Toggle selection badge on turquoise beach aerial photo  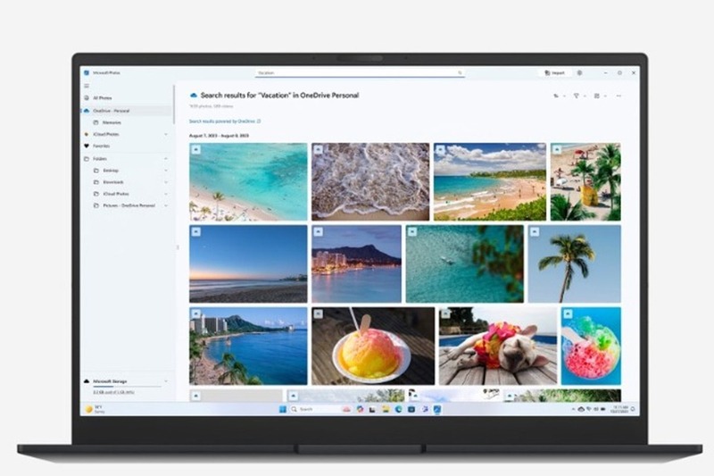195,150
